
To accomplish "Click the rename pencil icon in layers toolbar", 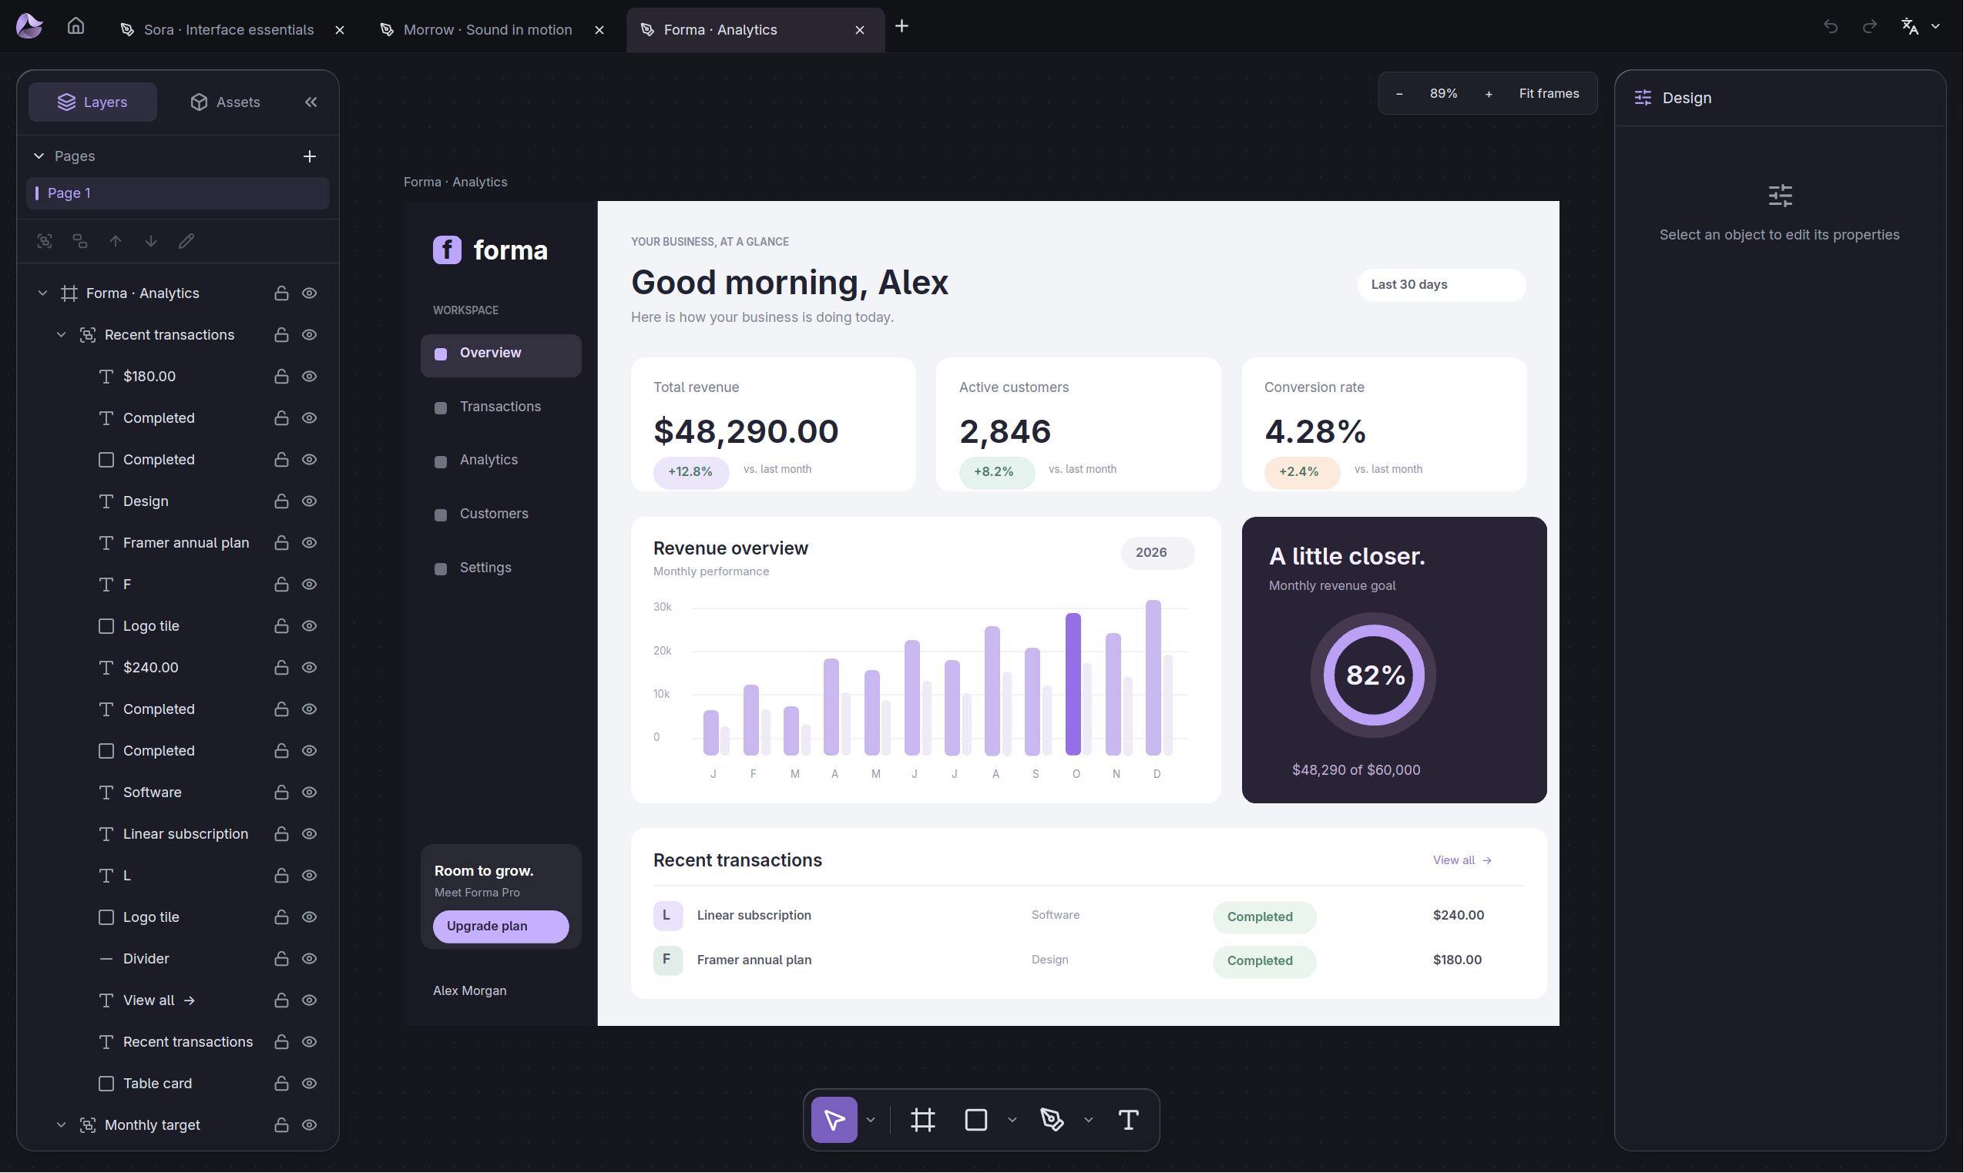I will [186, 241].
